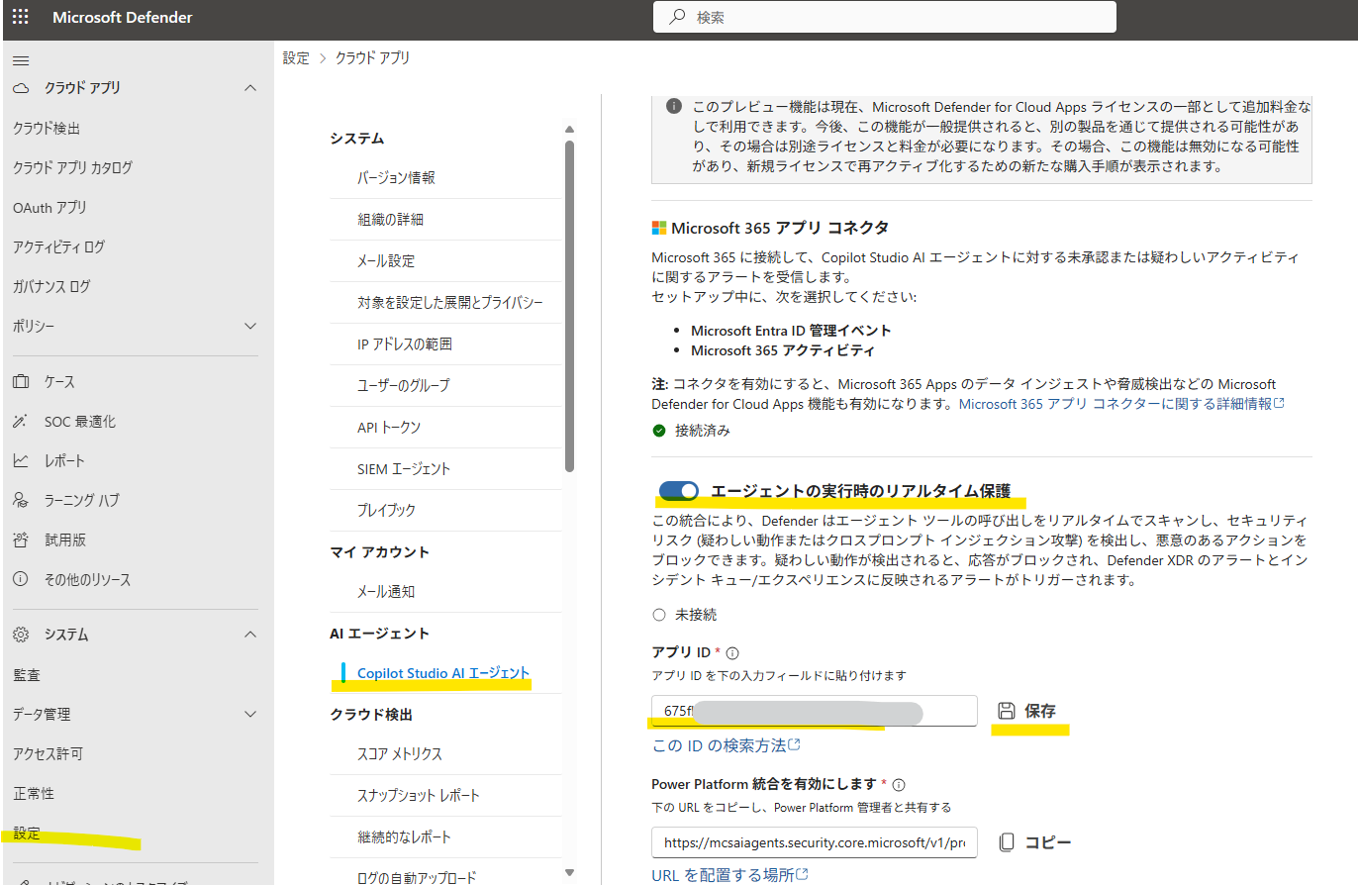This screenshot has height=885, width=1358.
Task: Open アクティビティ ログ in navigation
Action: 58,247
